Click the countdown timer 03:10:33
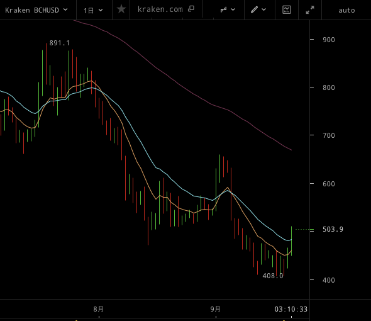 coord(291,309)
